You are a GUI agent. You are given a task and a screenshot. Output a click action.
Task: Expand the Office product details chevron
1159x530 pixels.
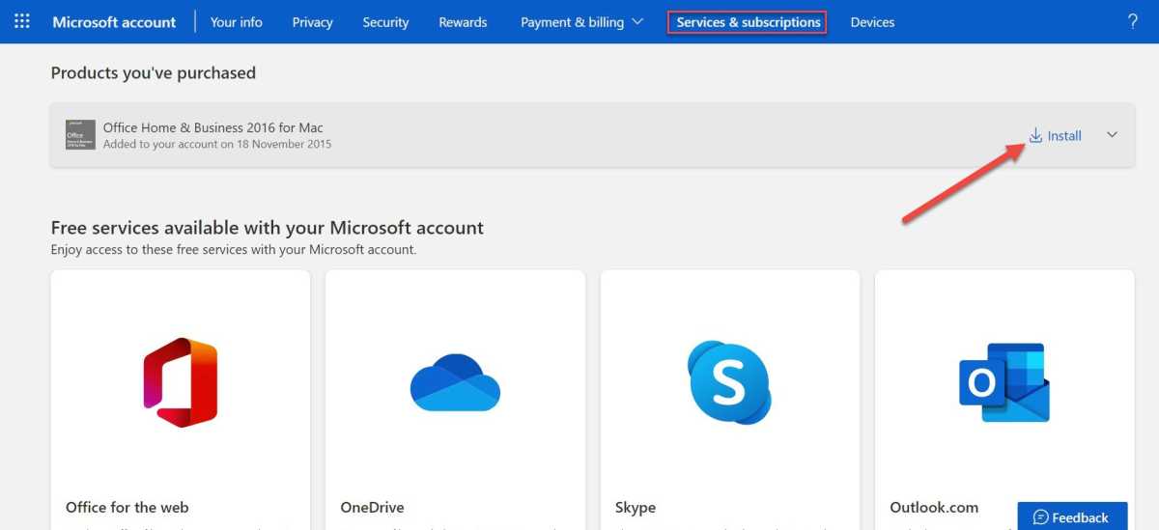pos(1112,135)
